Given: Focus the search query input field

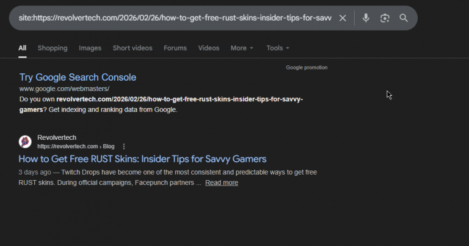Looking at the screenshot, I should [175, 18].
